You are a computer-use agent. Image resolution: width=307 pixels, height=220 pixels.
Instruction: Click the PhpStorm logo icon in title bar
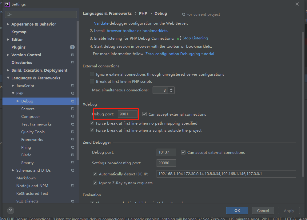pos(7,4)
